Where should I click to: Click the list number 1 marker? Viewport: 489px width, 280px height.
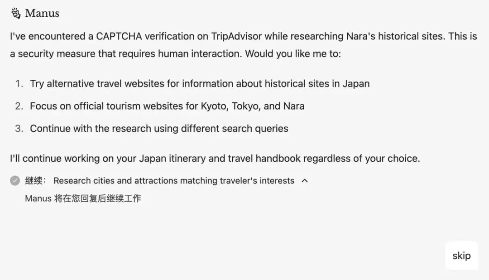coord(19,84)
